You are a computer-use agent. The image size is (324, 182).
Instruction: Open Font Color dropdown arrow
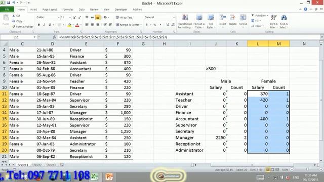pos(81,25)
